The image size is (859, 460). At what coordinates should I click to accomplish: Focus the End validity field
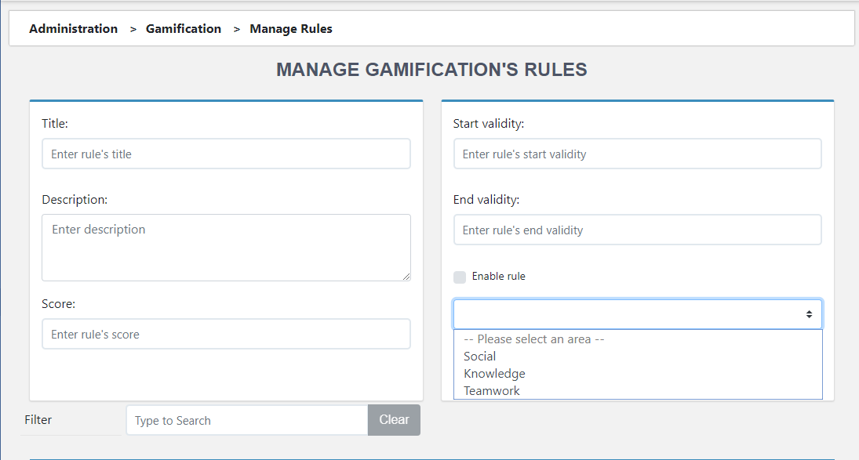click(638, 230)
